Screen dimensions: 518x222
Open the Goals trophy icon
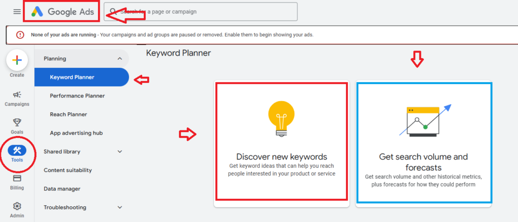(17, 122)
